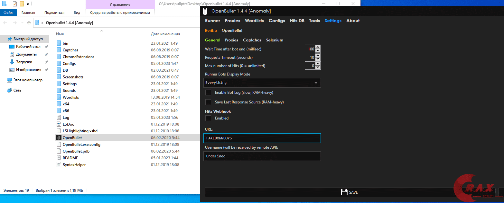This screenshot has width=504, height=203.
Task: Click the Screenshots folder icon
Action: coord(59,77)
